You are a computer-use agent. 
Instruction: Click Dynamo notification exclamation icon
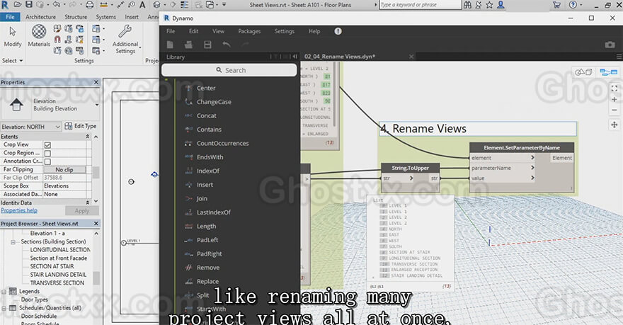tap(338, 31)
